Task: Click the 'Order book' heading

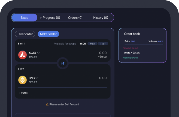Action: click(x=132, y=34)
